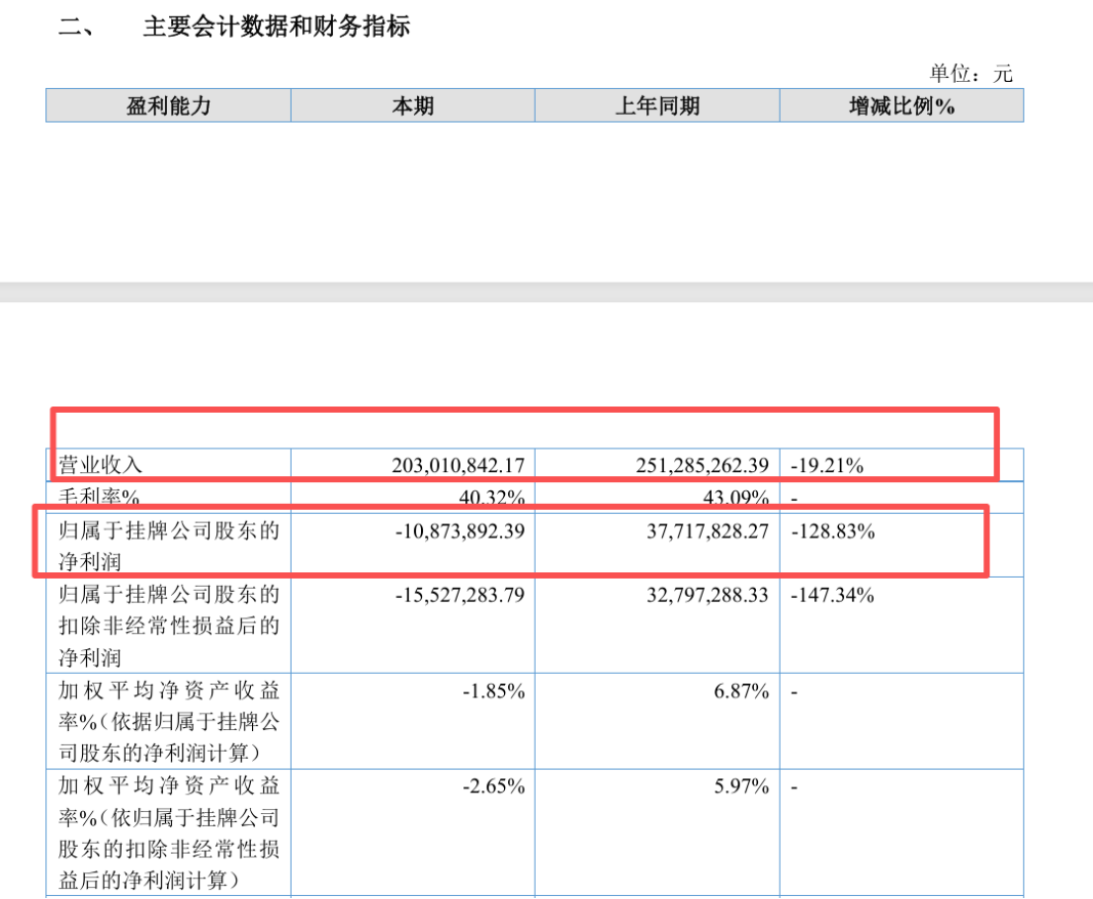This screenshot has height=899, width=1093.
Task: Select the 40.32% gross margin value
Action: pos(491,497)
